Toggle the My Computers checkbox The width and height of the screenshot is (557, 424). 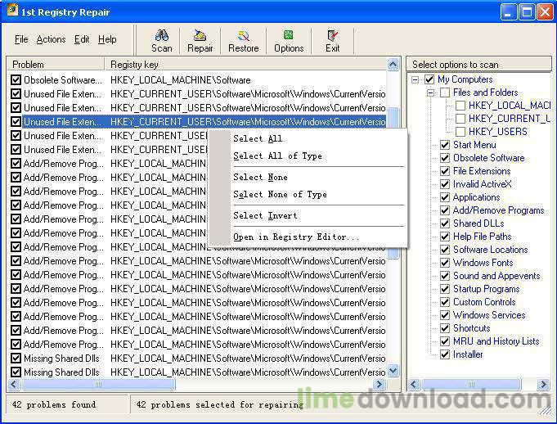(x=429, y=79)
